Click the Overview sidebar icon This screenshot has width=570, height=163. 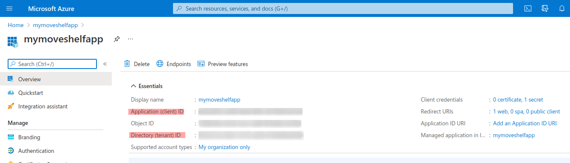click(11, 79)
